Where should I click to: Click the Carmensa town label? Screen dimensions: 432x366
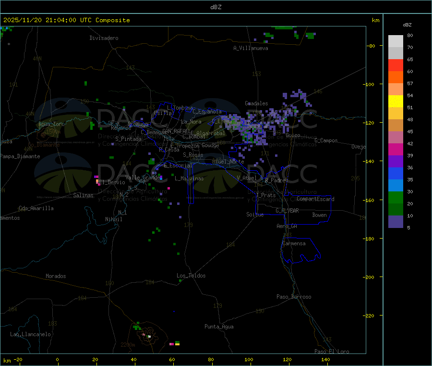[294, 243]
